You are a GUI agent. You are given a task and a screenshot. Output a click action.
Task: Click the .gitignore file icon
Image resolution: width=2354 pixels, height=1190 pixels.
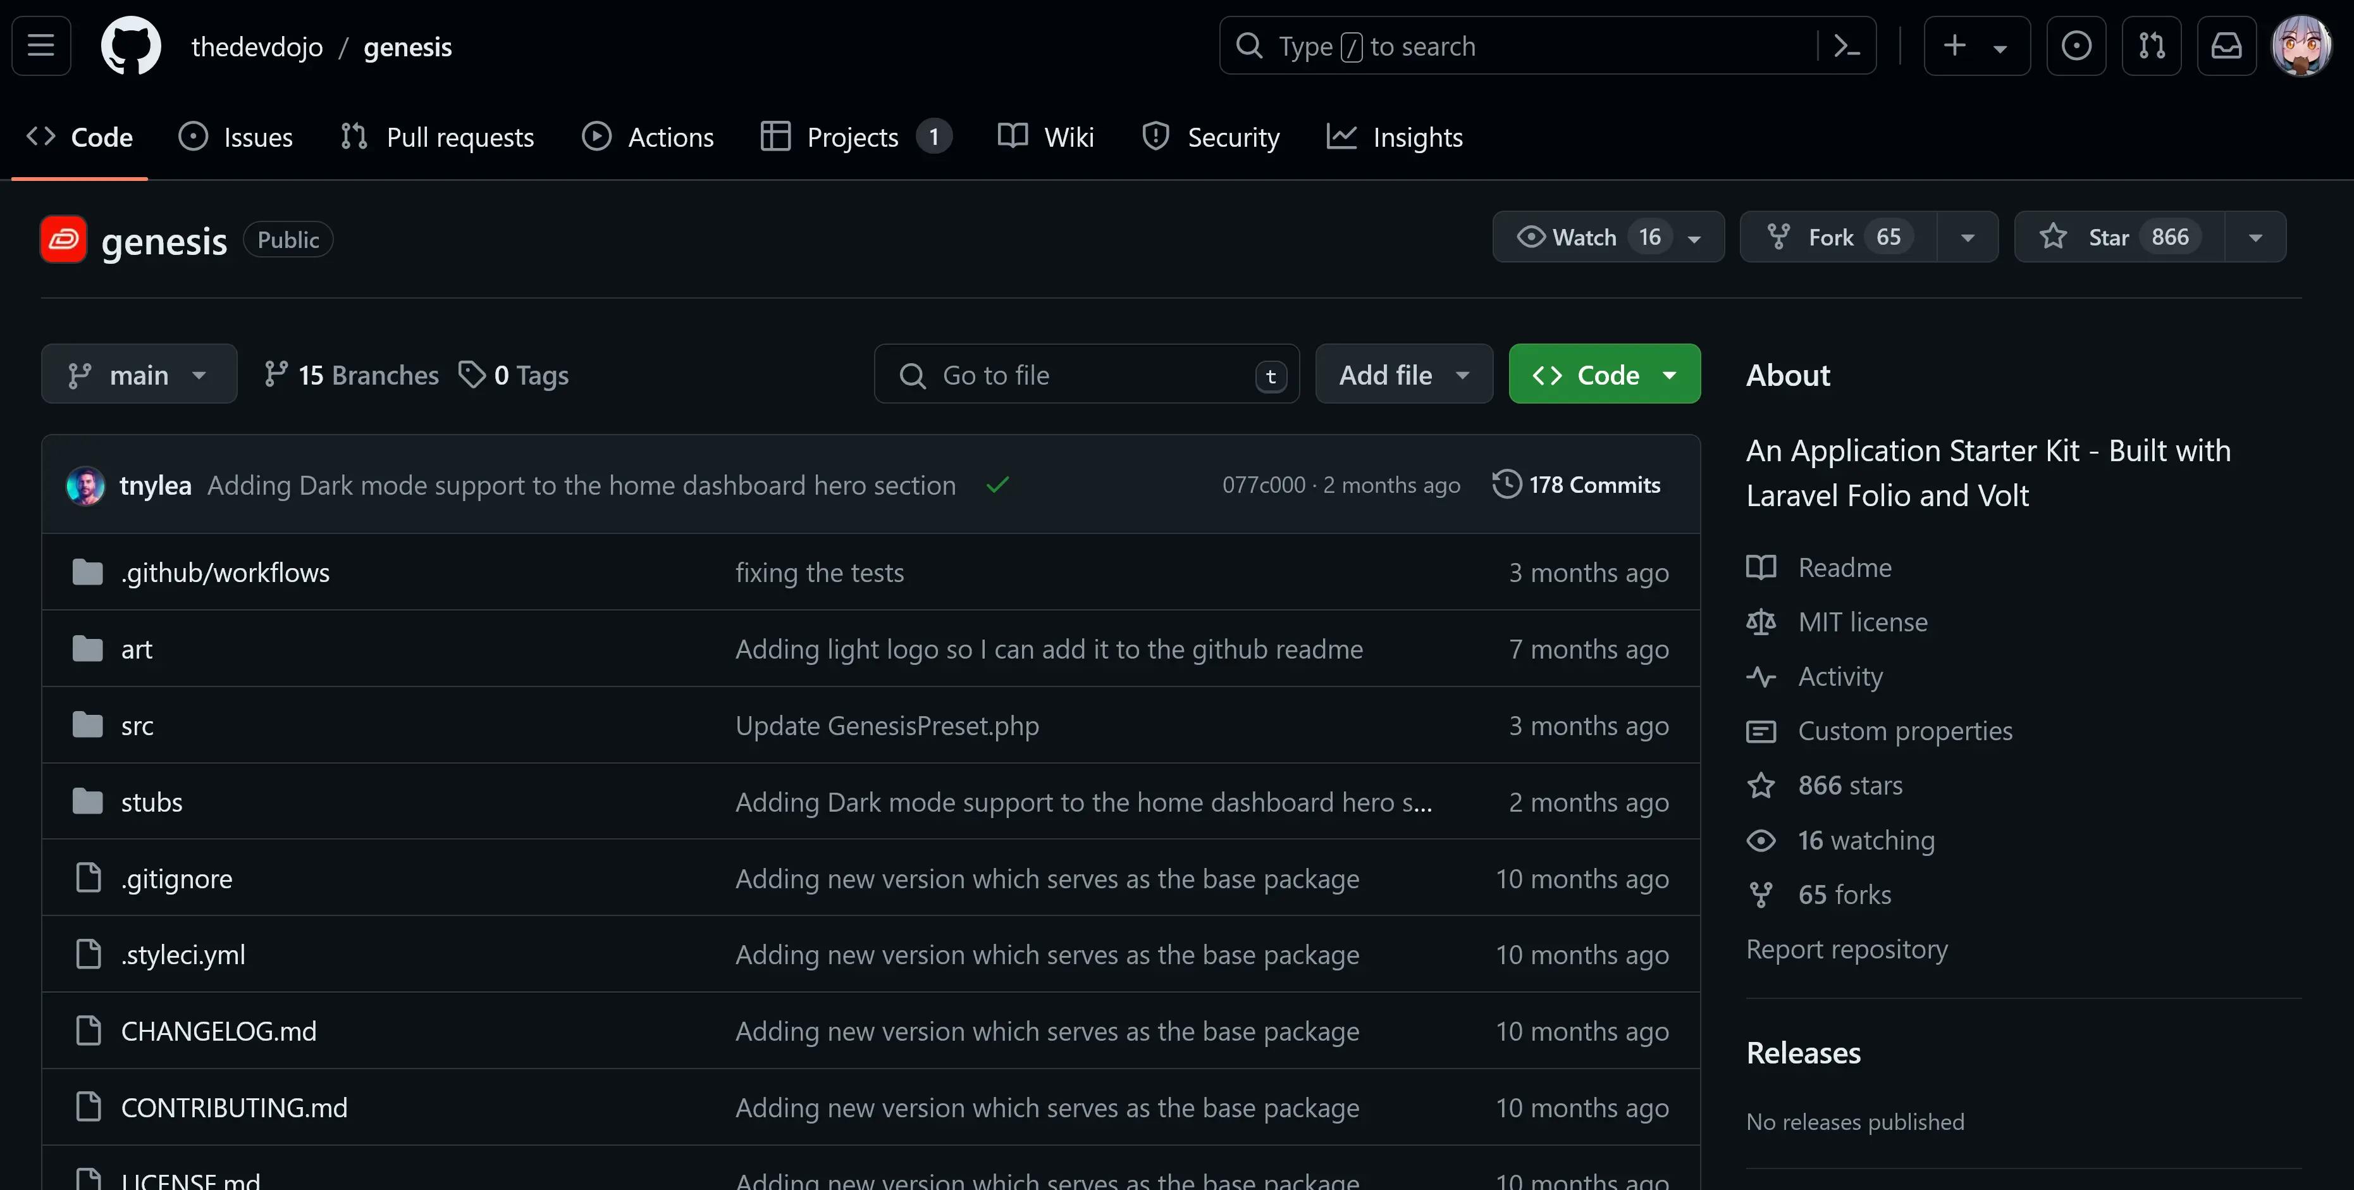(x=89, y=877)
